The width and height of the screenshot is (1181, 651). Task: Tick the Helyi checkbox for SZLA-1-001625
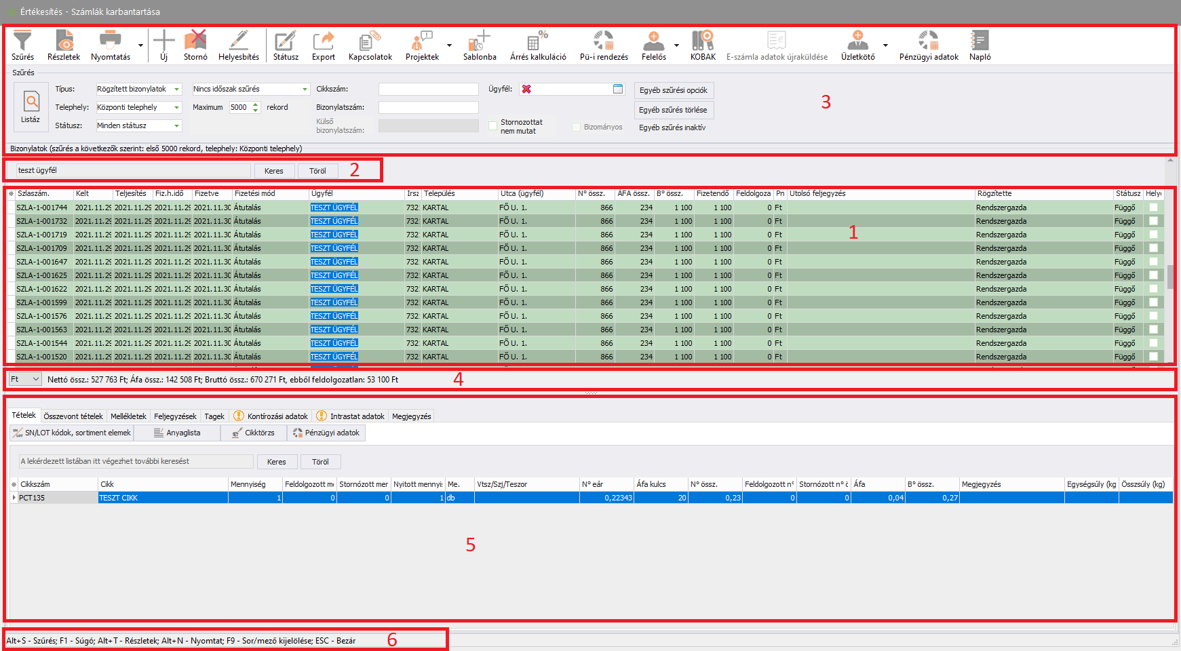(x=1153, y=275)
